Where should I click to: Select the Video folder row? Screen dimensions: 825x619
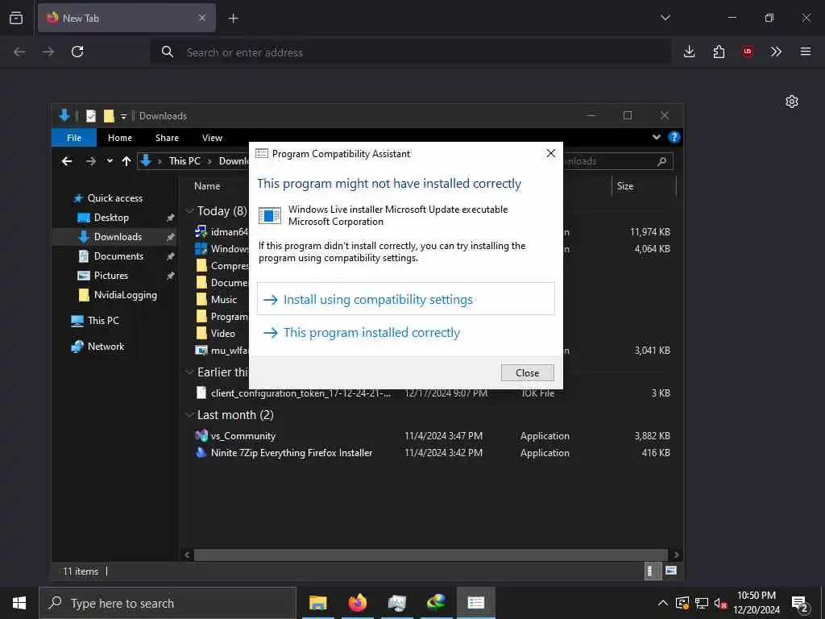coord(222,333)
